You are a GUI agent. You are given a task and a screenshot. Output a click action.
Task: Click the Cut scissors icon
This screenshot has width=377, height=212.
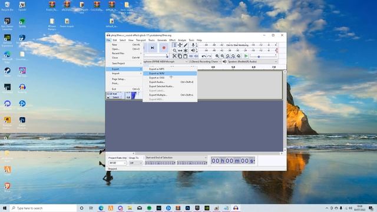174,56
